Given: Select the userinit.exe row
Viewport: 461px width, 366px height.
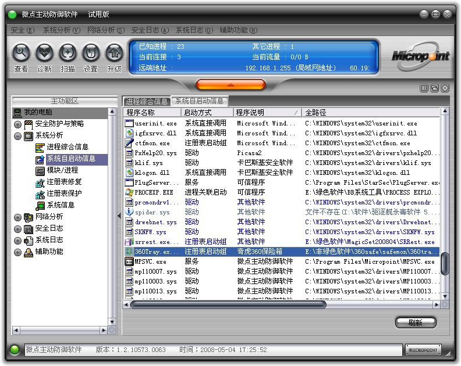Looking at the screenshot, I should point(282,123).
